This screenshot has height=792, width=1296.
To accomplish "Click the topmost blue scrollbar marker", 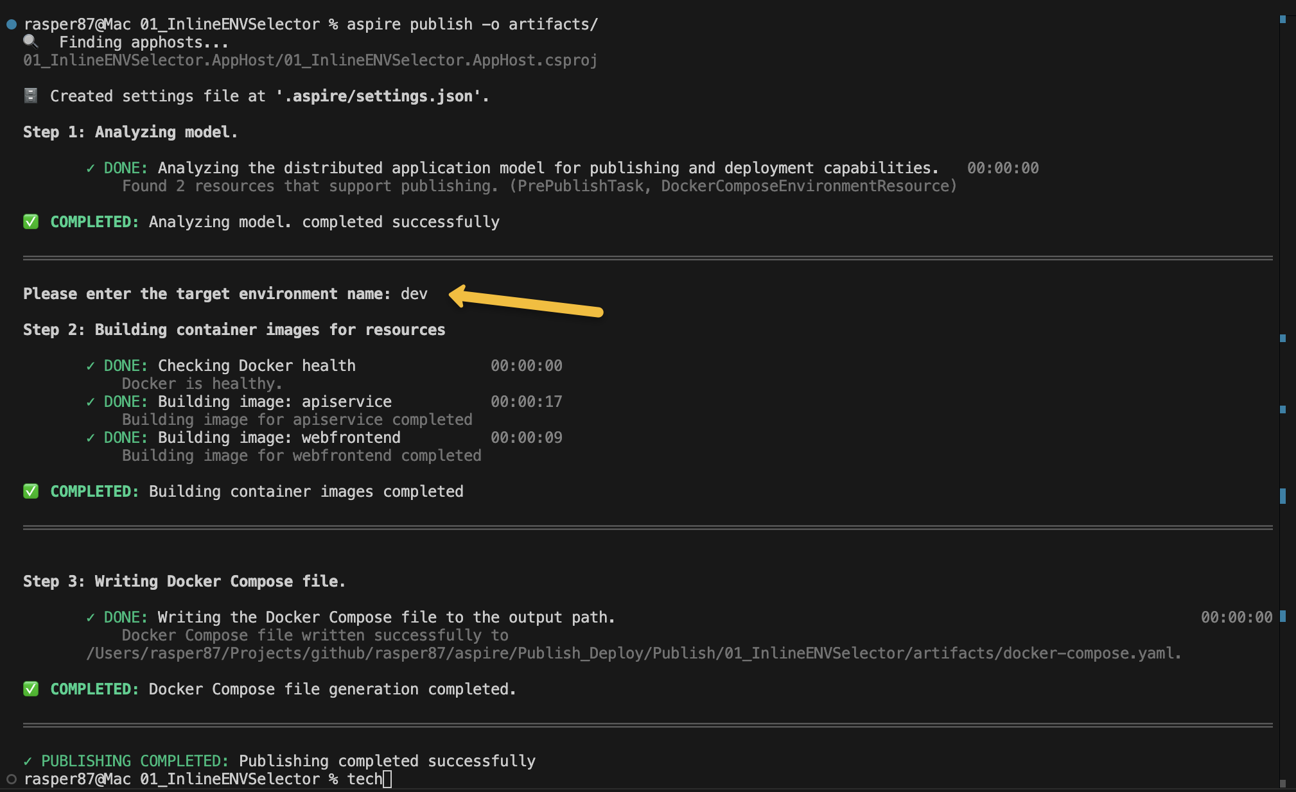I will tap(1283, 19).
